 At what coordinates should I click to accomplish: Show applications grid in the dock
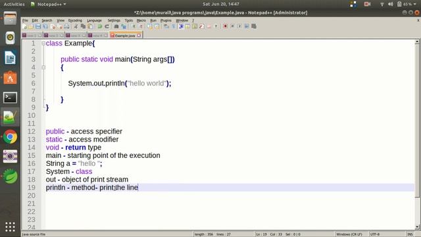click(11, 226)
